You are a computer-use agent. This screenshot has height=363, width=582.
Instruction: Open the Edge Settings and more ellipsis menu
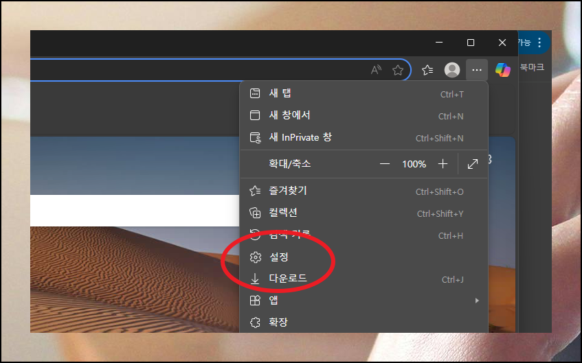(477, 70)
